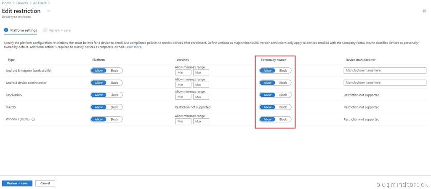Viewport: 431px width, 189px height.
Task: Open the ellipsis menu beside Edit restriction
Action: point(48,11)
